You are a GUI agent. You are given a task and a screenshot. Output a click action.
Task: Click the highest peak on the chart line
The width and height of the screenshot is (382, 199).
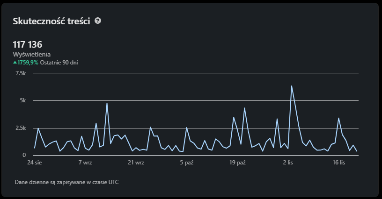click(x=291, y=86)
